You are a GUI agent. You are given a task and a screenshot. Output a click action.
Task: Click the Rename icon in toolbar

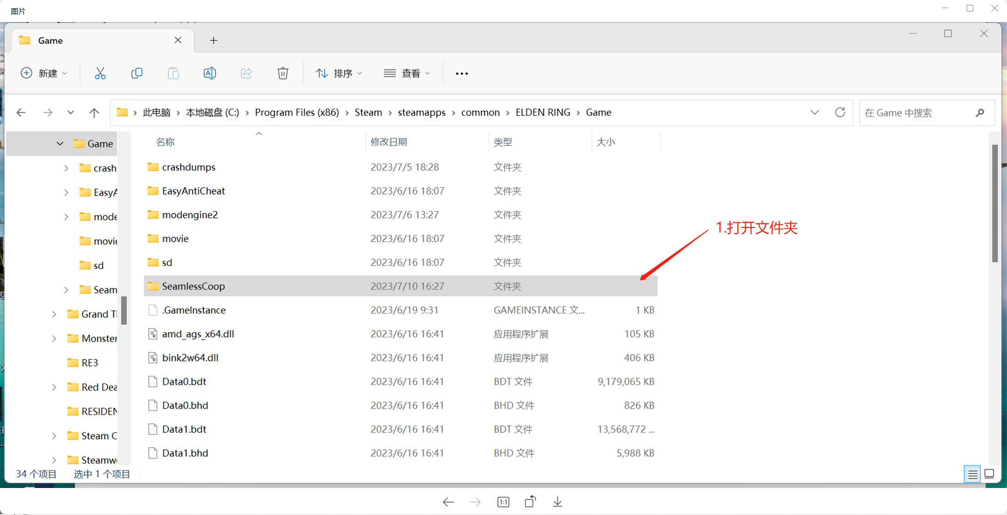point(210,73)
